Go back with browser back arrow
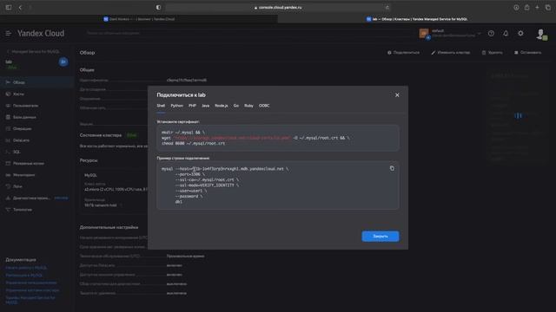Image resolution: width=556 pixels, height=312 pixels. pyautogui.click(x=20, y=7)
